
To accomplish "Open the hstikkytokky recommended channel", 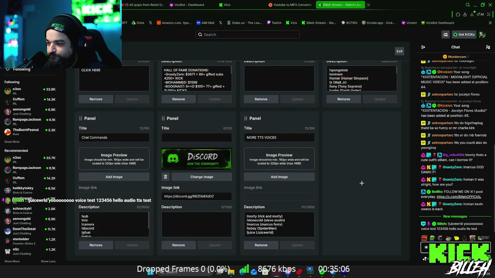I will pos(29,190).
